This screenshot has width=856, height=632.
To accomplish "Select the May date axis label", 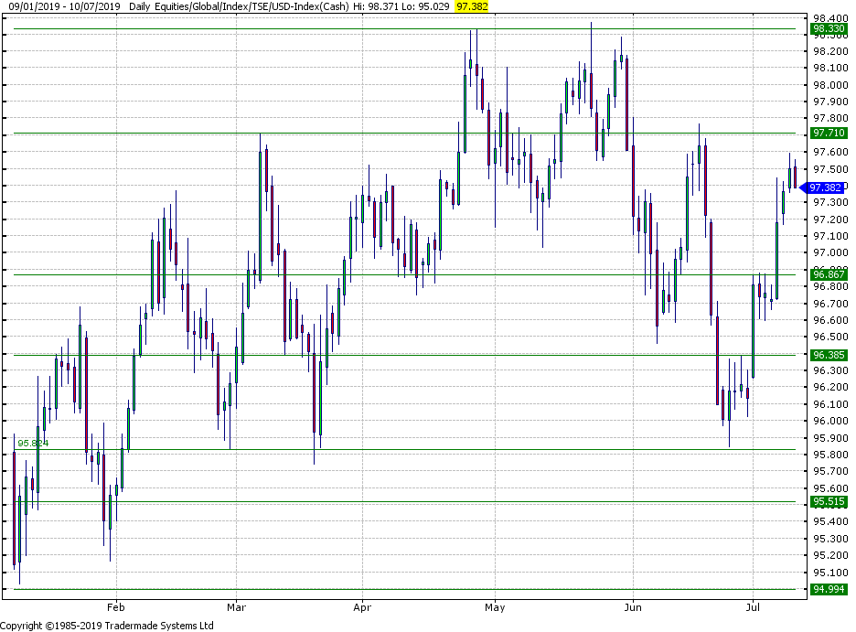I will 495,606.
